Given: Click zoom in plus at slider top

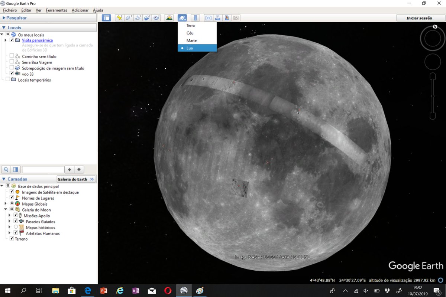Looking at the screenshot, I should [x=433, y=76].
